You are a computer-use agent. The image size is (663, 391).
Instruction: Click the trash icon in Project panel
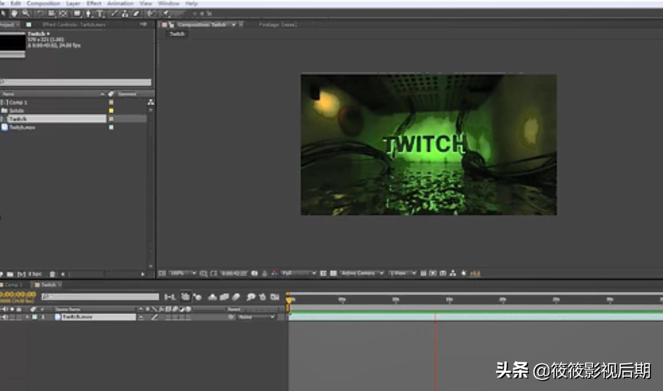pyautogui.click(x=52, y=274)
